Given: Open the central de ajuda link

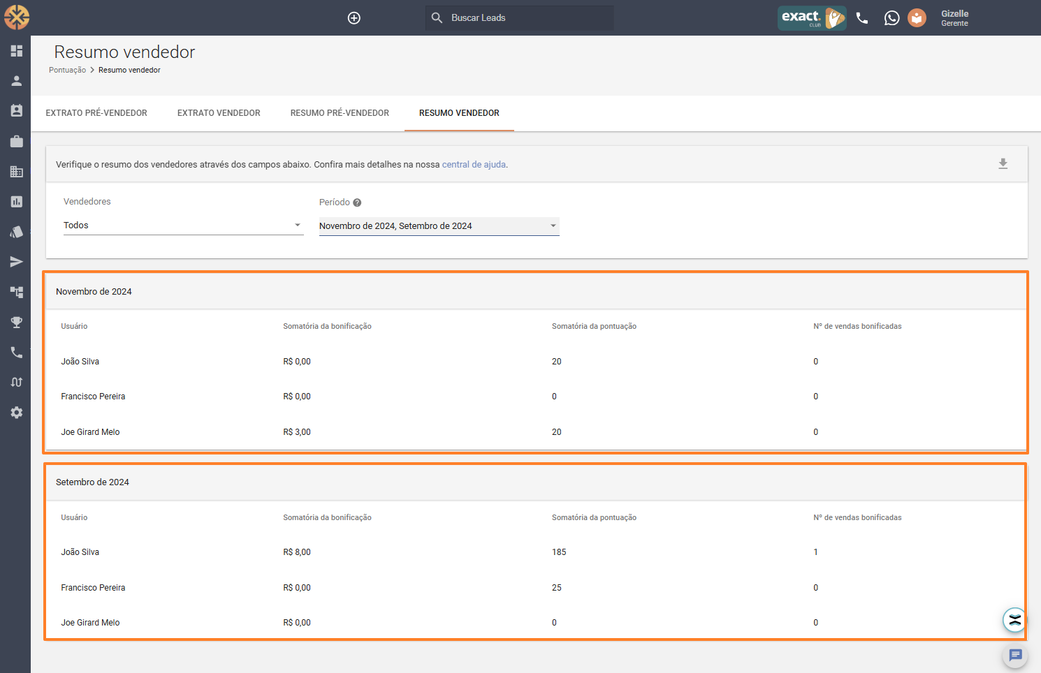Looking at the screenshot, I should (x=474, y=165).
